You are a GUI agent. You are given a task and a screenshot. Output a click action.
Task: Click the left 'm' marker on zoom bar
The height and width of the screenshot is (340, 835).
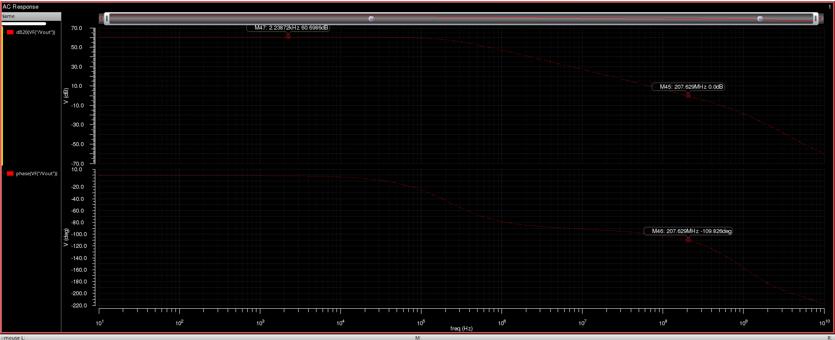371,19
